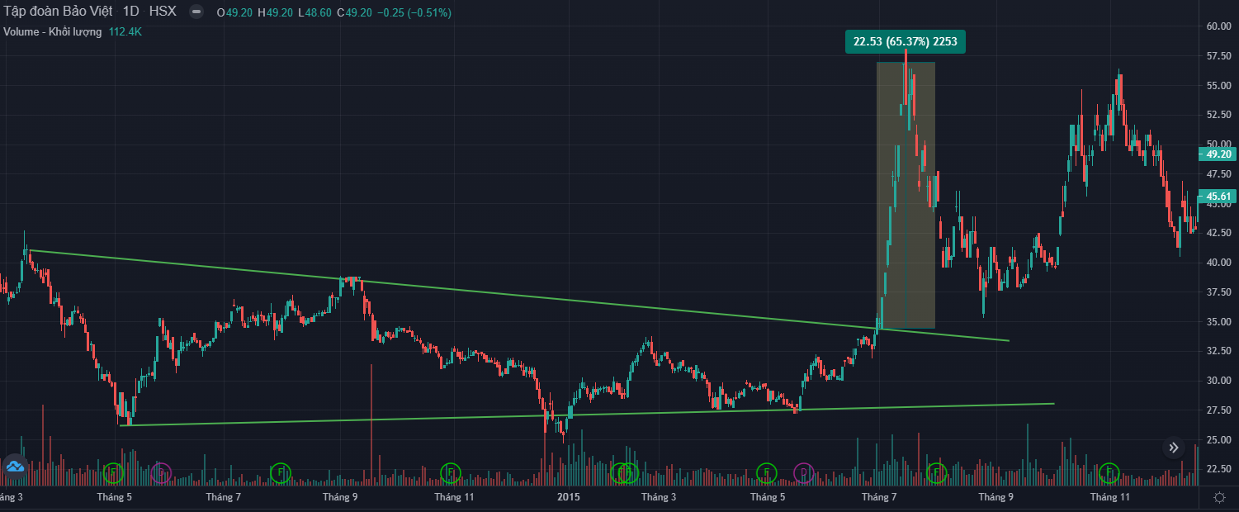Click the 2015 label on time axis
Viewport: 1239px width, 512px height.
click(x=569, y=497)
